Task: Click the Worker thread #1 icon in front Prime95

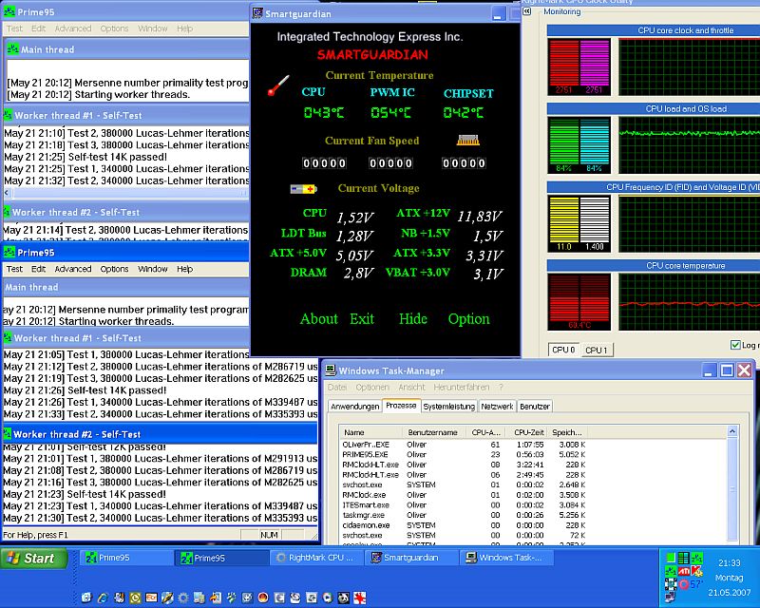Action: pyautogui.click(x=8, y=338)
